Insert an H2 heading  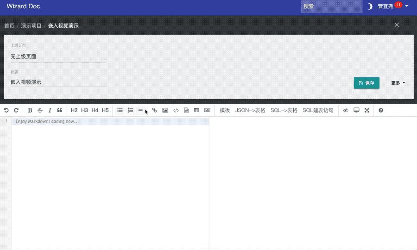[x=74, y=110]
